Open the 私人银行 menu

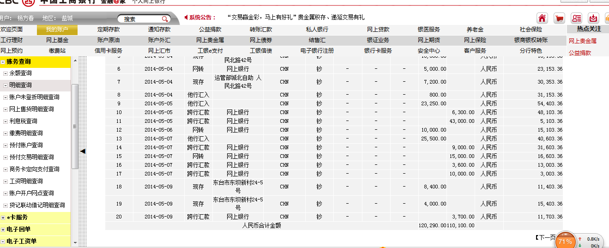[317, 30]
